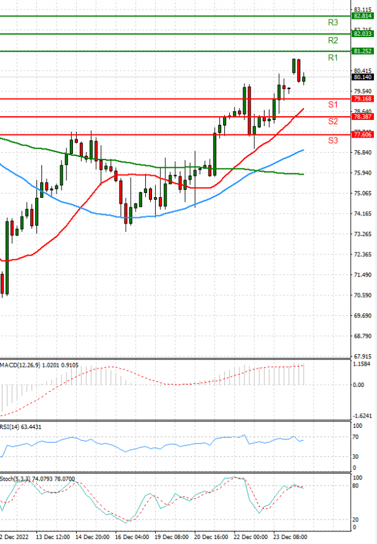Screen dimensions: 377x544
Task: Click the 67.915 price axis value
Action: (363, 356)
